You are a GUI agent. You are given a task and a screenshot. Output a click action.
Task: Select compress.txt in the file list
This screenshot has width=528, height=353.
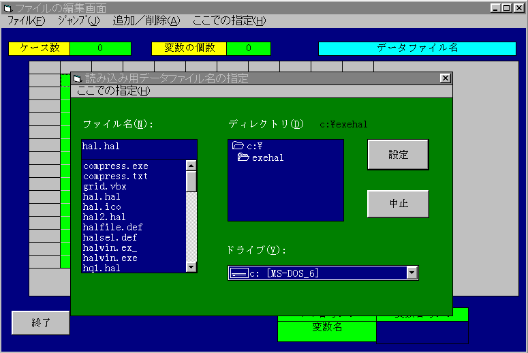116,176
